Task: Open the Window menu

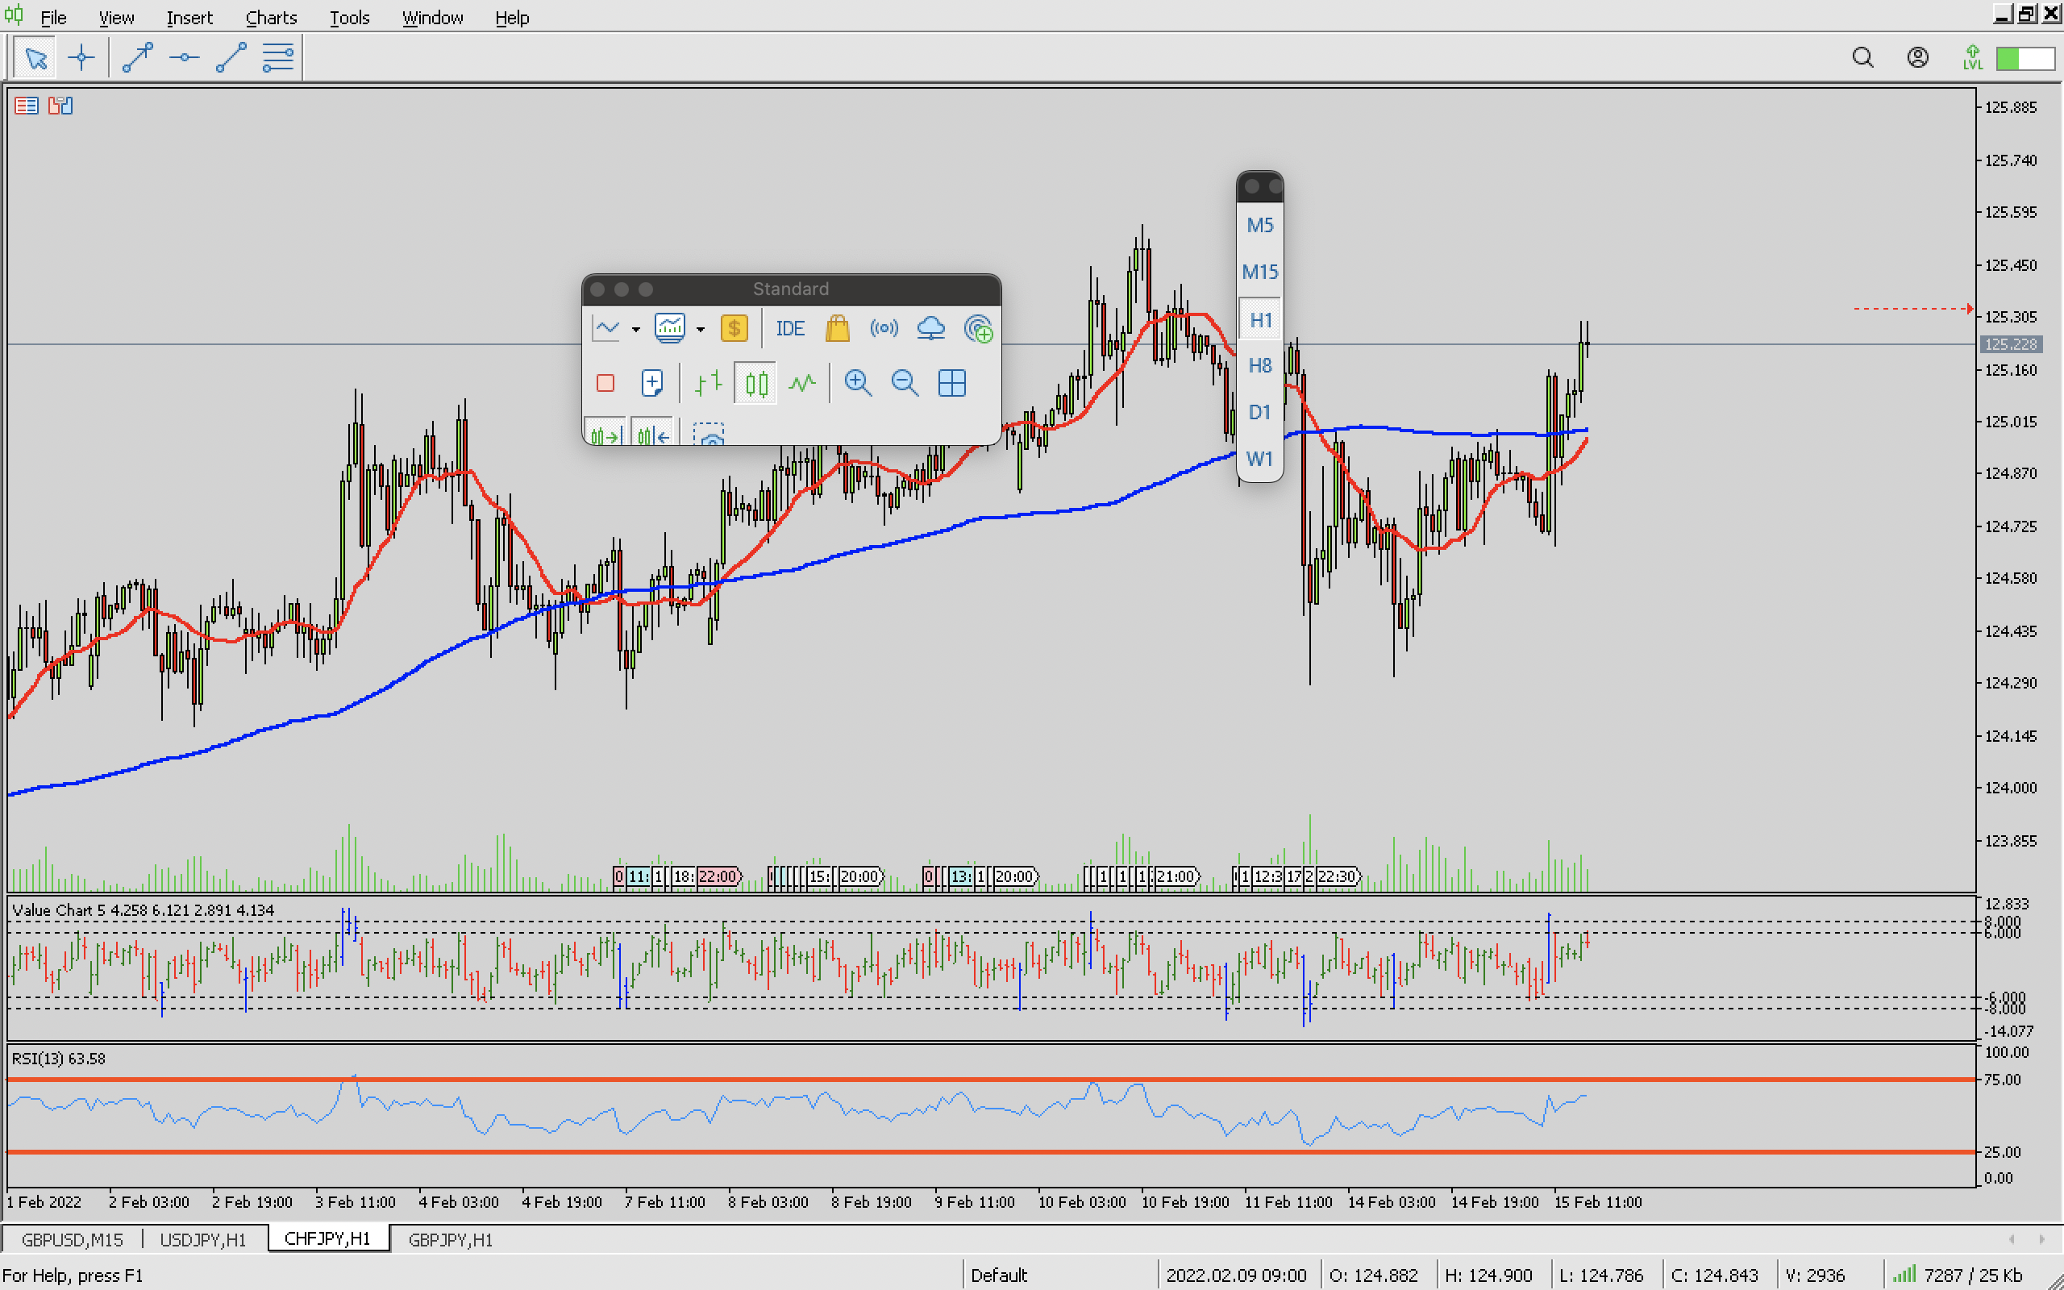Action: point(432,17)
